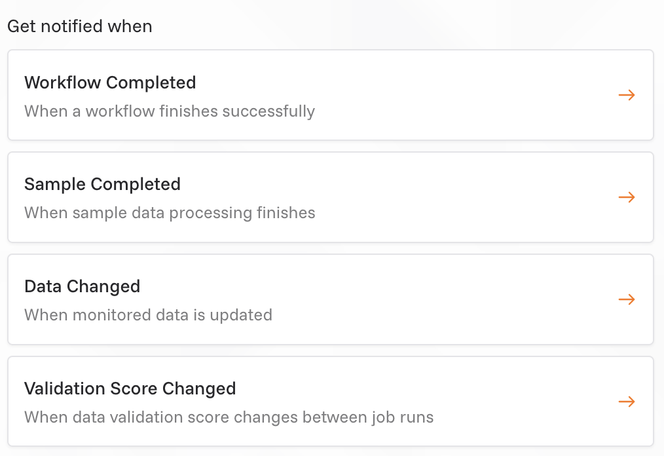Select the Sample Completed notification card
The image size is (664, 456).
pyautogui.click(x=330, y=197)
